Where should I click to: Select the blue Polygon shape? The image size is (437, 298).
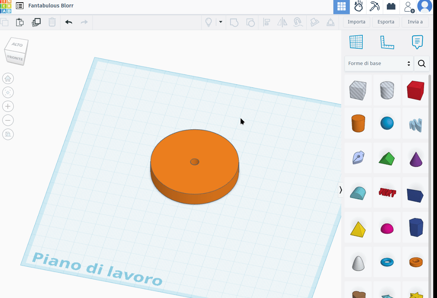[x=416, y=227]
